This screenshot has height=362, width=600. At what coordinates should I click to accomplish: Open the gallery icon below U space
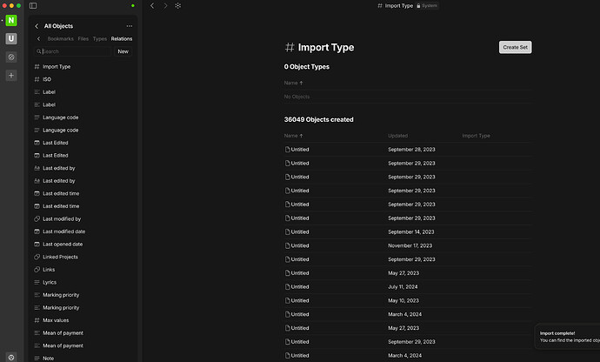(11, 57)
